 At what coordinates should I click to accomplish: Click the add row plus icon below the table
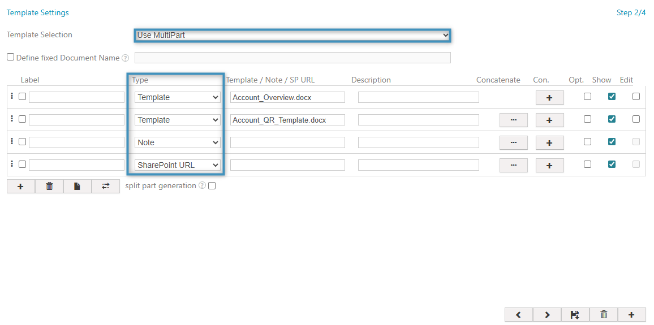click(21, 186)
